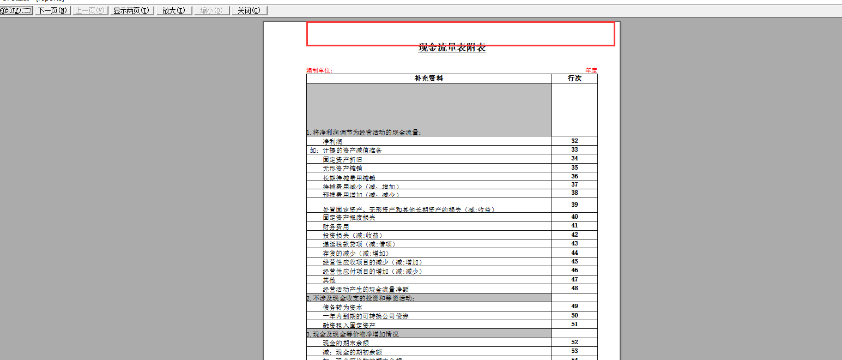Click row number 39 in 行次 column

574,205
